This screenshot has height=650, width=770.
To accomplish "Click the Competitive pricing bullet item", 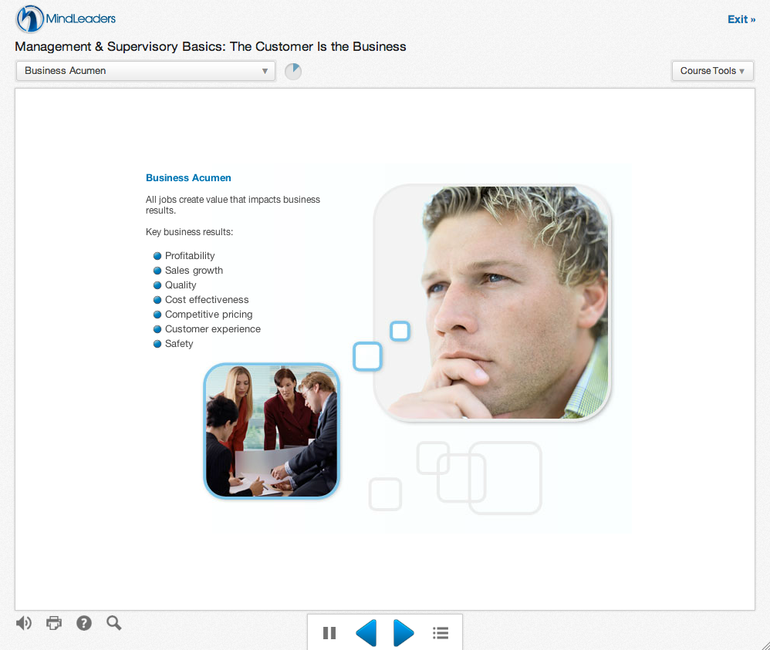I will (208, 315).
